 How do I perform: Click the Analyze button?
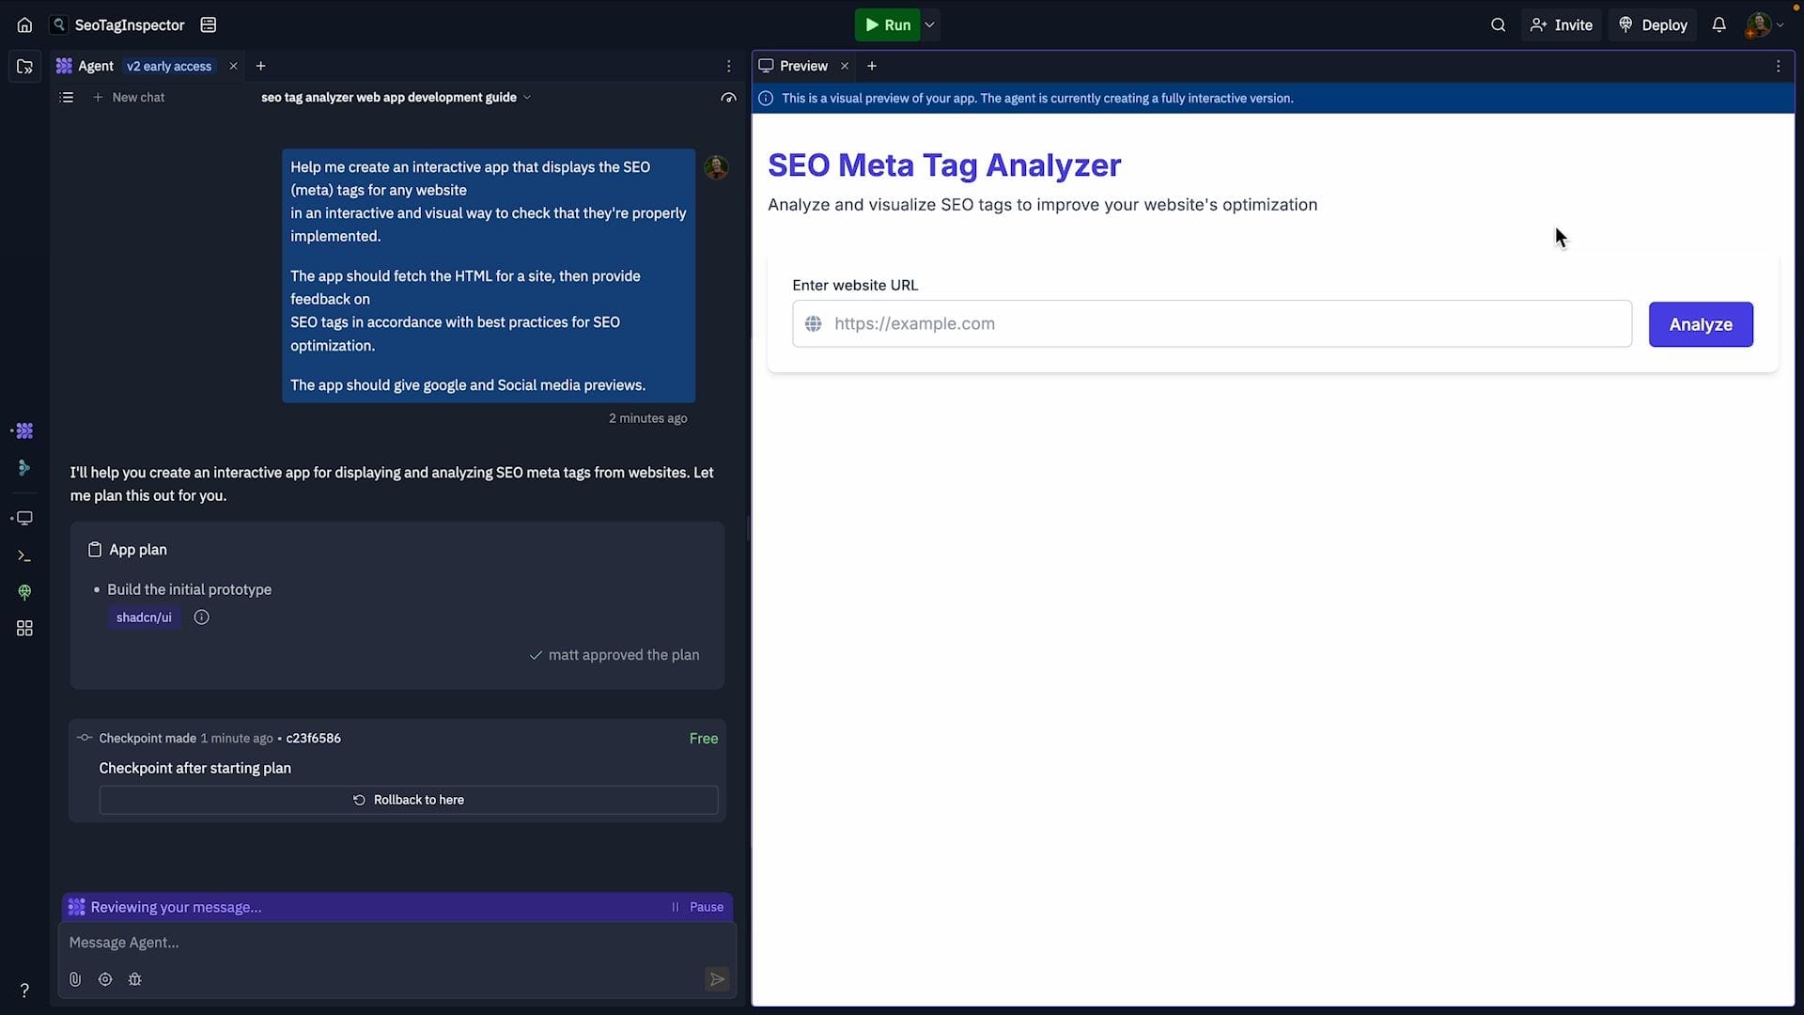(1700, 324)
